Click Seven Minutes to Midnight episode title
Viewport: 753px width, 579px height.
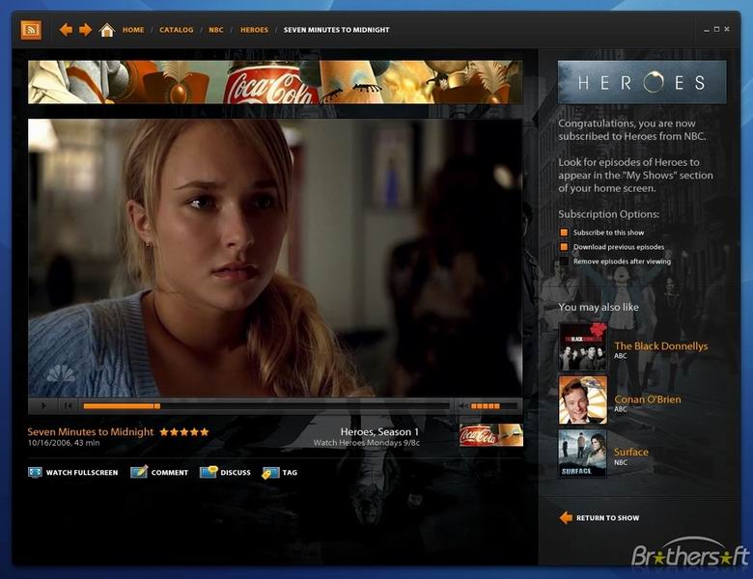click(x=91, y=431)
